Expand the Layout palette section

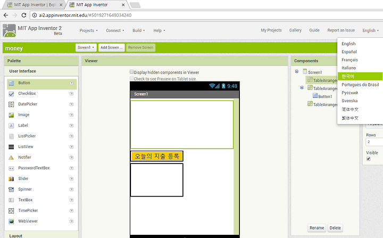tap(41, 235)
